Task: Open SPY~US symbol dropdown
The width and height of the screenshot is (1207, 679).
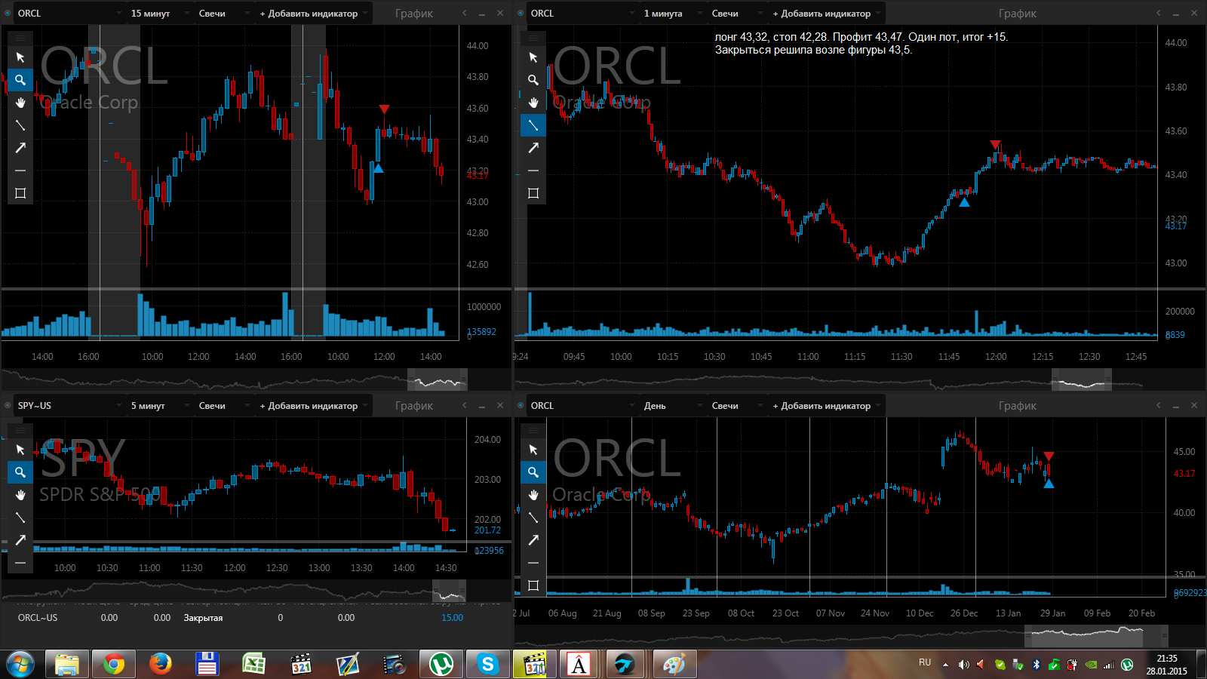Action: 69,406
